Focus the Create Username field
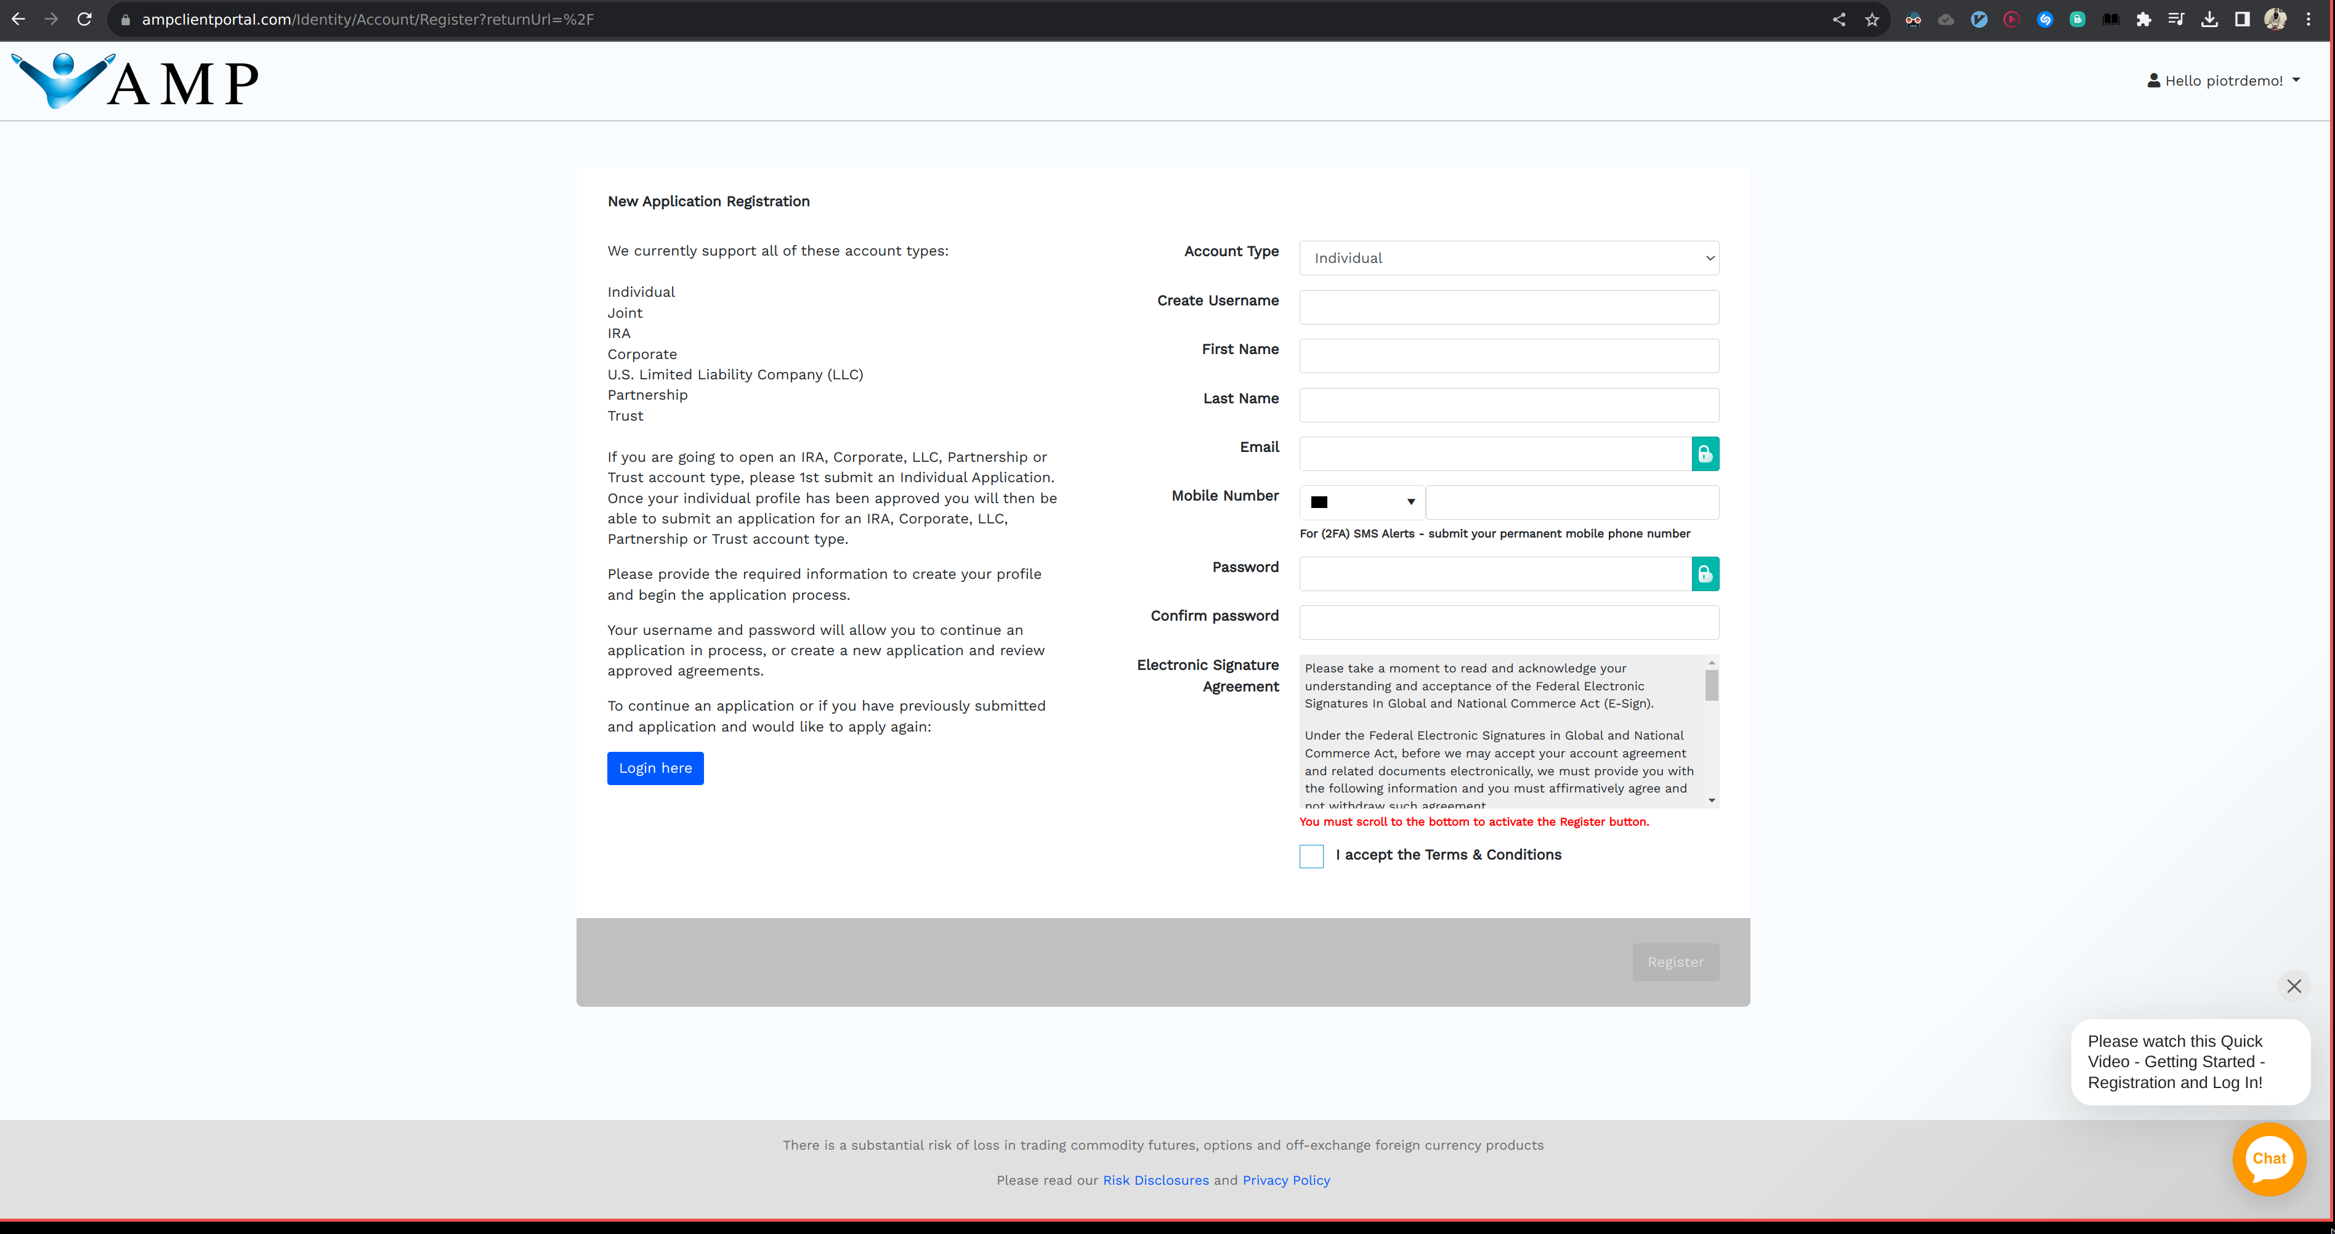The image size is (2335, 1234). pos(1508,307)
